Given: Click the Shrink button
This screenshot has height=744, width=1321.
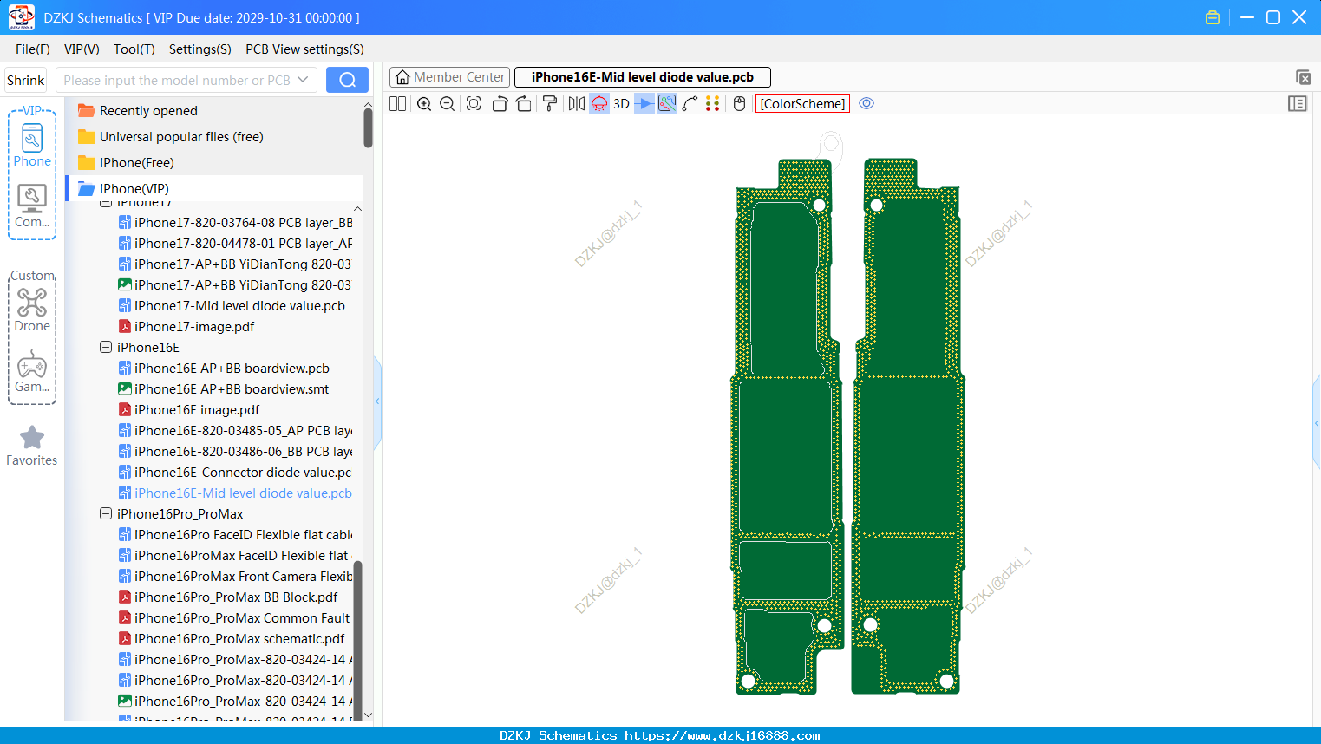Looking at the screenshot, I should pos(26,80).
